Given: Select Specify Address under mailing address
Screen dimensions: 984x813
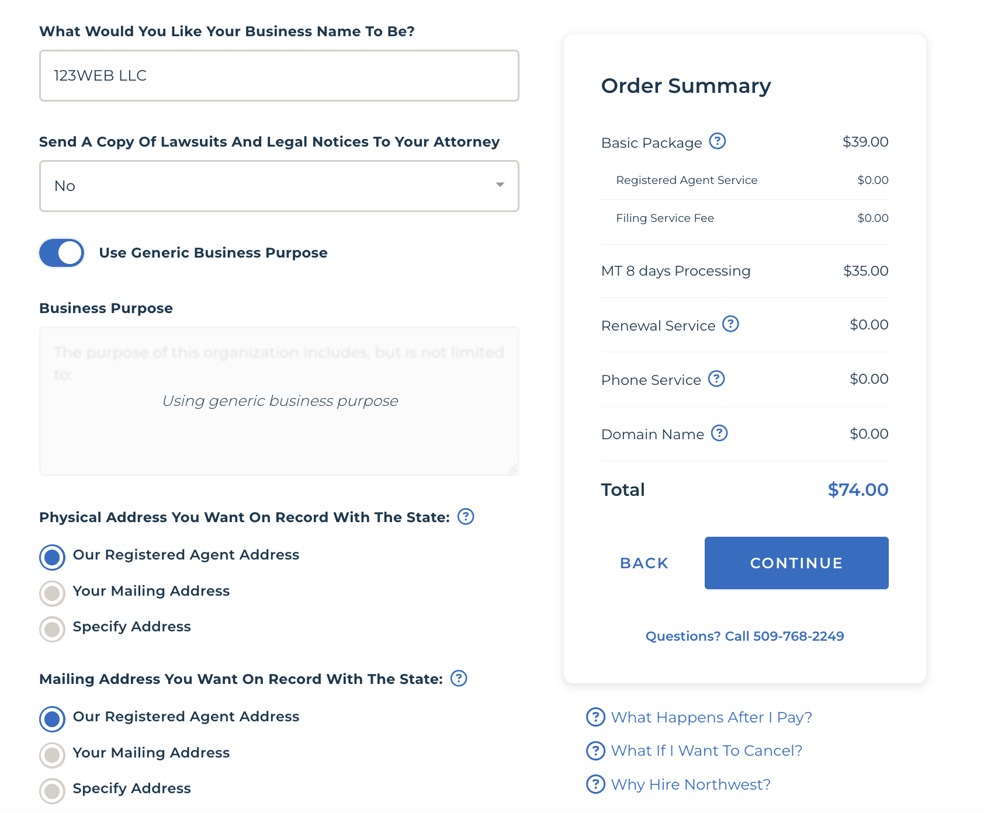Looking at the screenshot, I should click(52, 791).
